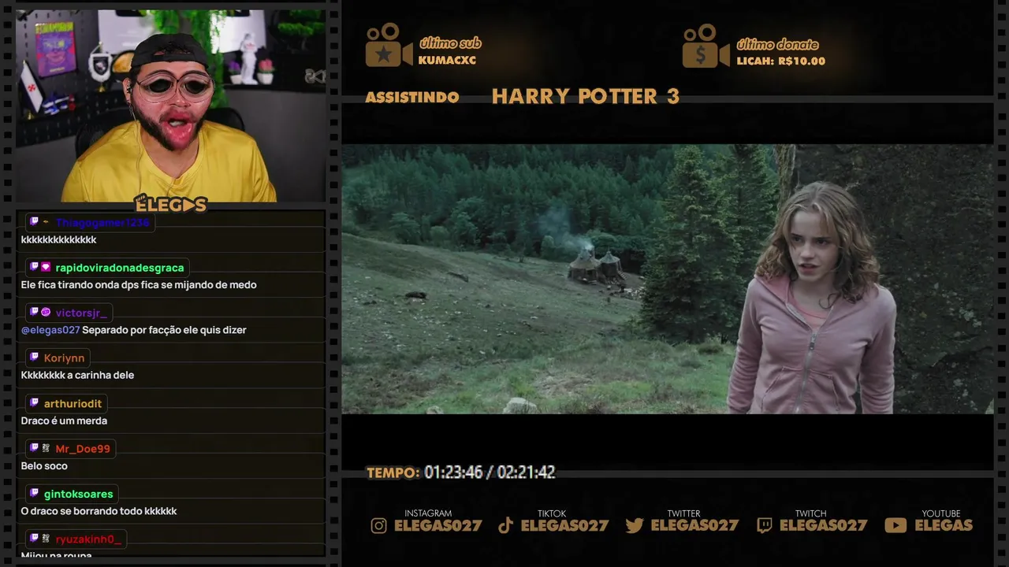Select gintoksoares username in chat

click(79, 495)
